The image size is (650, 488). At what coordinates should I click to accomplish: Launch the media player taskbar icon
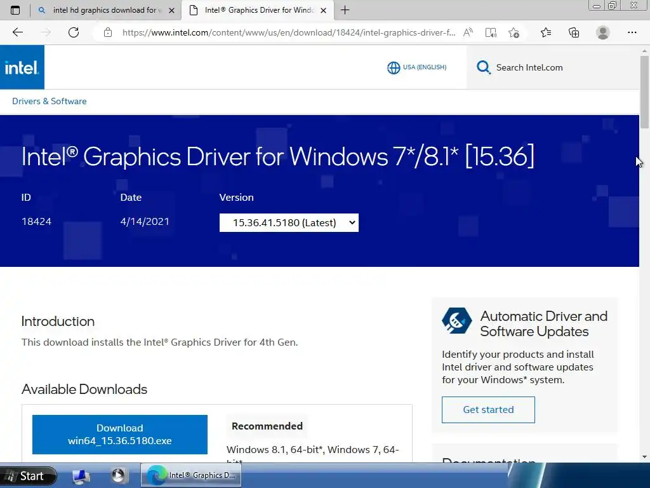click(119, 476)
